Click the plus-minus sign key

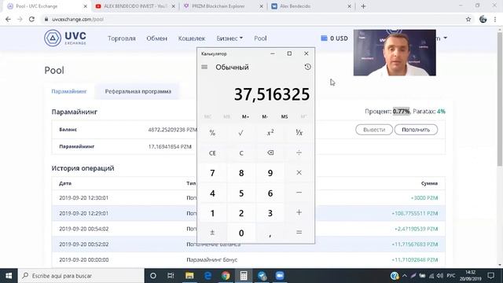[x=212, y=233]
